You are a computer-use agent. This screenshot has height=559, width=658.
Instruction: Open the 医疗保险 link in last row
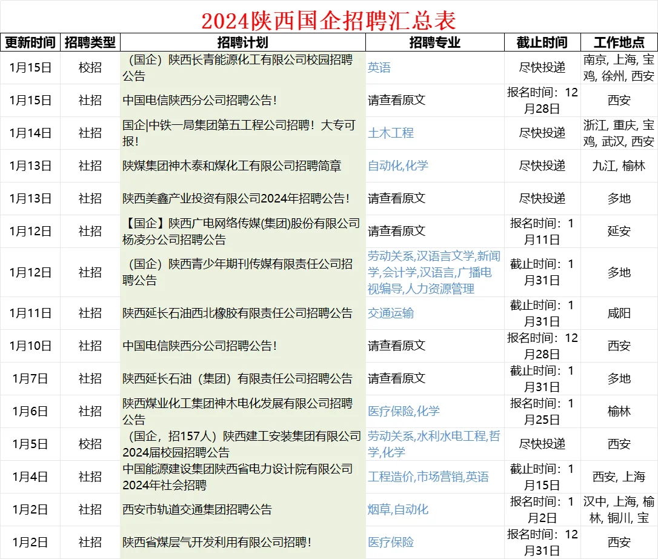click(390, 543)
